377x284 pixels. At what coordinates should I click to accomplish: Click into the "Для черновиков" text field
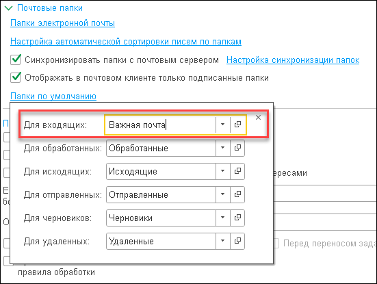(161, 218)
